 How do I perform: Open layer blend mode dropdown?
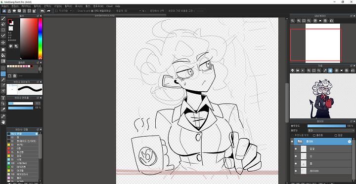coord(331,131)
